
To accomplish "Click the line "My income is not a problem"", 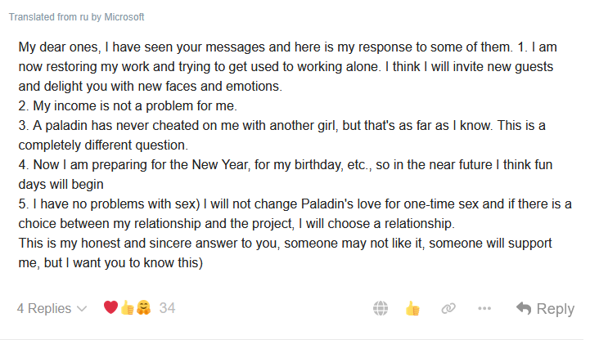I will click(x=123, y=106).
